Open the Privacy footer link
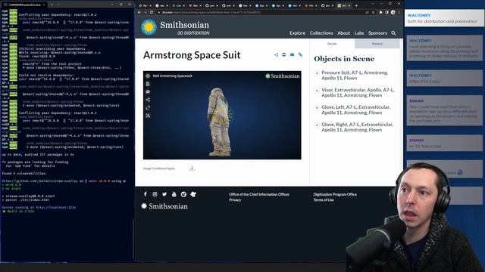The image size is (485, 272). [x=235, y=199]
